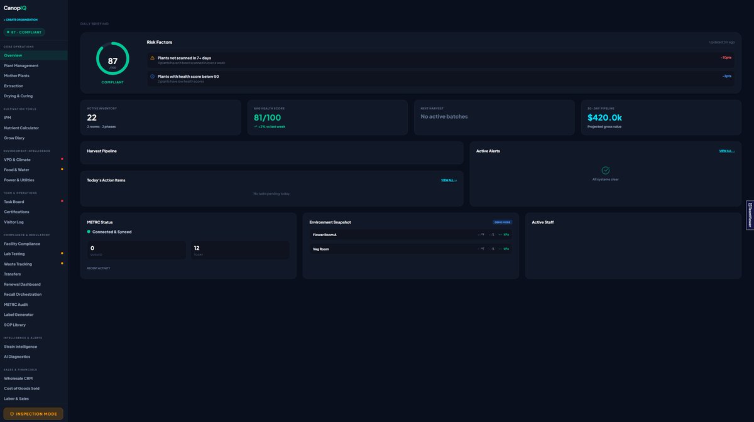Image resolution: width=754 pixels, height=422 pixels.
Task: Open the TeamViewer side tab
Action: click(750, 215)
